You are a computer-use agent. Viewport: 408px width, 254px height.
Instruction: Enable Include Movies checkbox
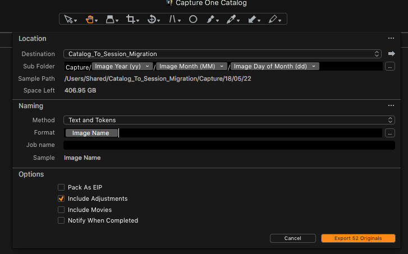pos(61,210)
